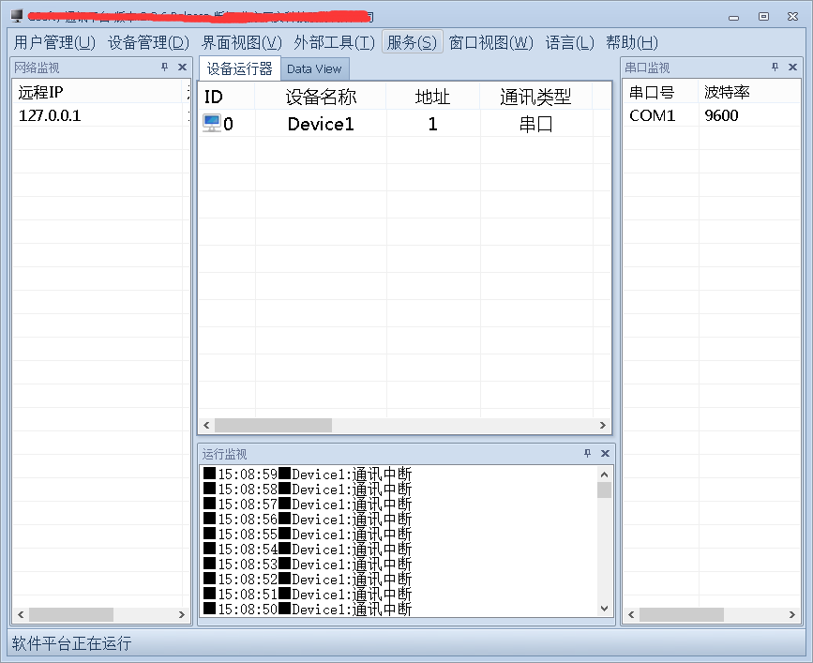Screen dimensions: 813x663
Task: Select log entry 15:08:59 Device1:通讯中断
Action: pos(308,474)
